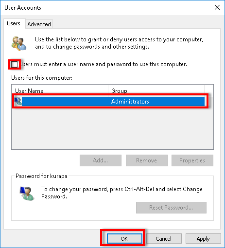
Task: Sort by the User Name column header
Action: 60,90
